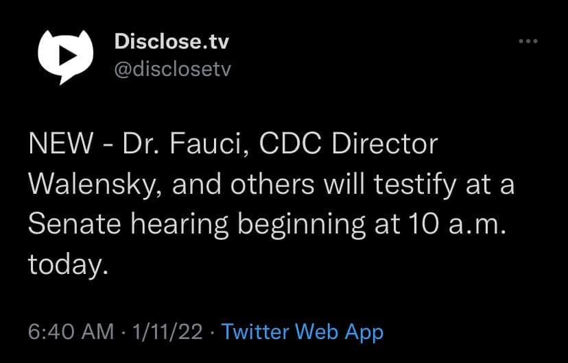Click the 6:40 AM timestamp
This screenshot has height=363, width=568.
pyautogui.click(x=71, y=332)
